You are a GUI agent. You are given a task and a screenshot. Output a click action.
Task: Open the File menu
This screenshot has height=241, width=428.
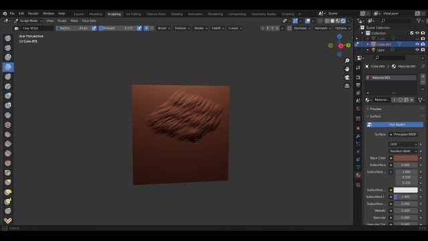point(12,13)
